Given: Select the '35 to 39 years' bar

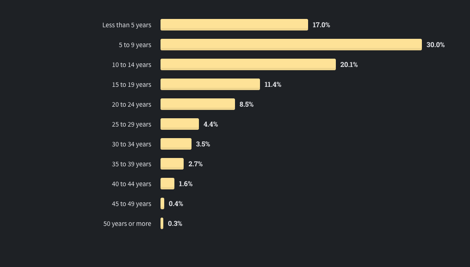Looking at the screenshot, I should [172, 164].
